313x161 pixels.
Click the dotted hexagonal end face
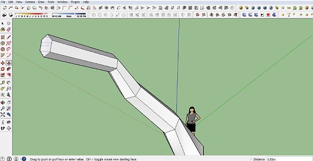point(46,46)
